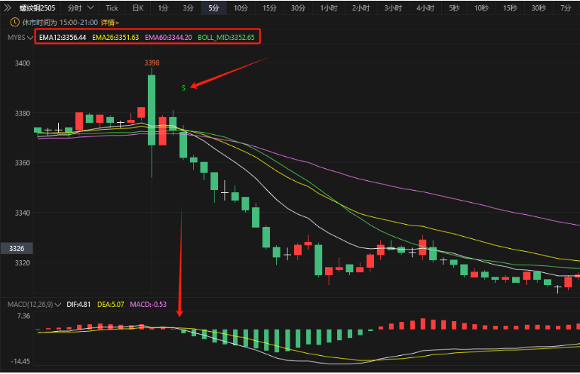
Task: Switch to the 1分 timeframe
Action: [163, 8]
